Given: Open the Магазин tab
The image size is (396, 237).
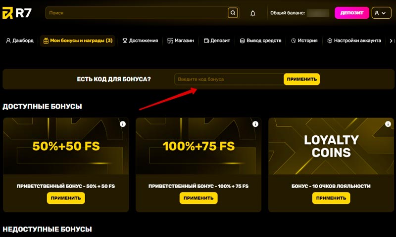Looking at the screenshot, I should click(x=181, y=40).
